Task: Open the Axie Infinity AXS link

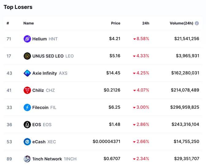Action: 50,73
